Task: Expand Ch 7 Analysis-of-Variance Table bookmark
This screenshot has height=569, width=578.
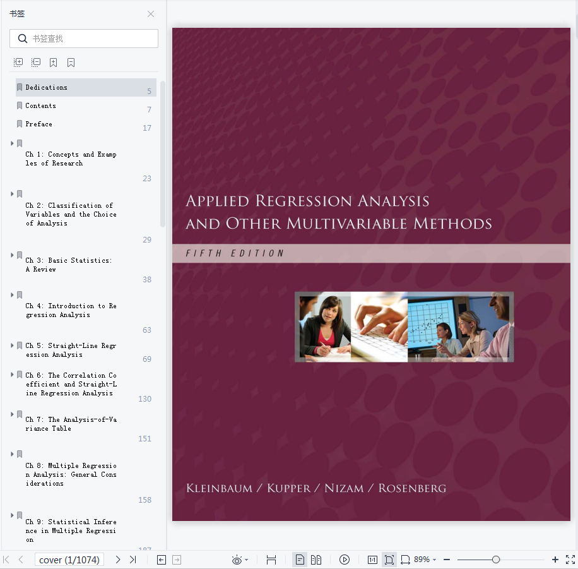Action: [x=12, y=414]
